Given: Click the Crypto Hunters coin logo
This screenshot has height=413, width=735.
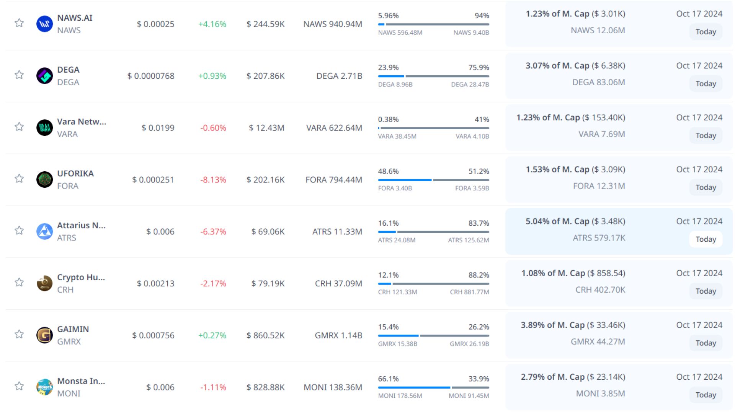Looking at the screenshot, I should coord(44,283).
